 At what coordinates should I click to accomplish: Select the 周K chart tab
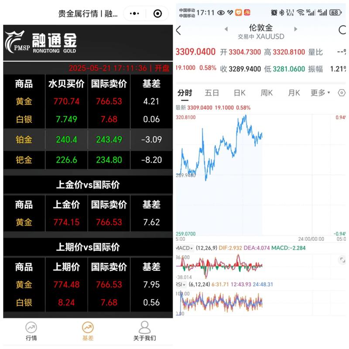pyautogui.click(x=267, y=92)
